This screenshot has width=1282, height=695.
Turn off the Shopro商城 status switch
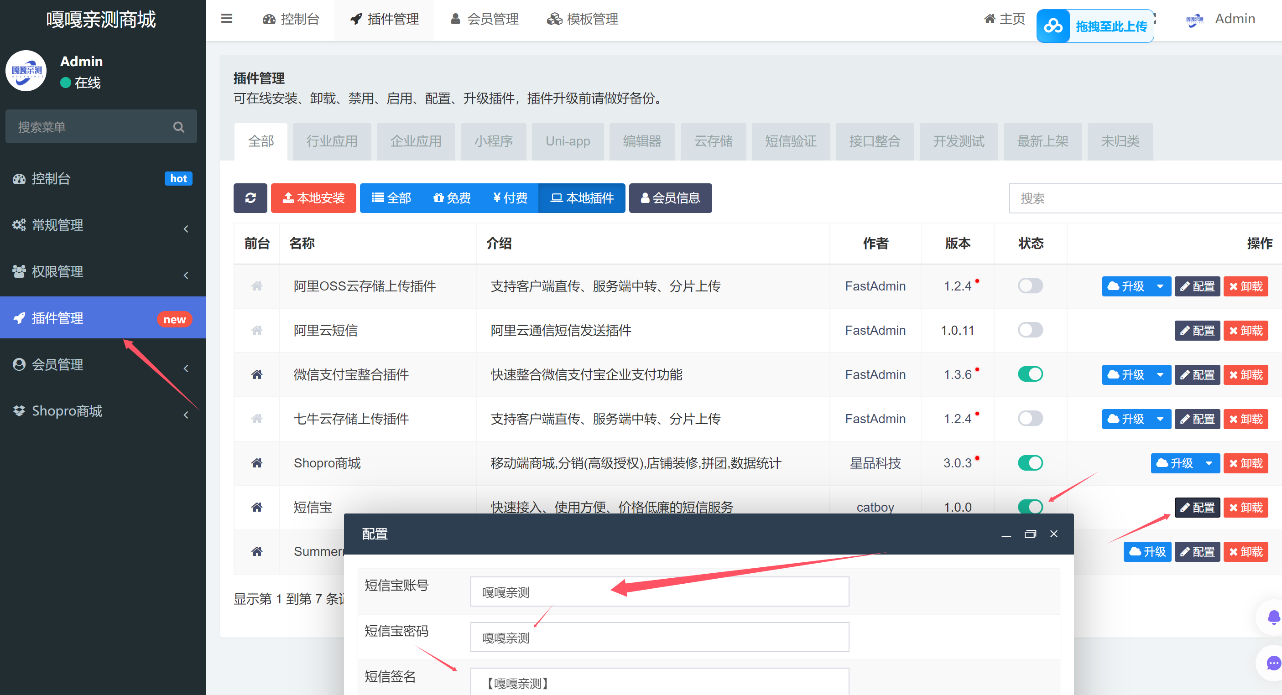pos(1030,463)
